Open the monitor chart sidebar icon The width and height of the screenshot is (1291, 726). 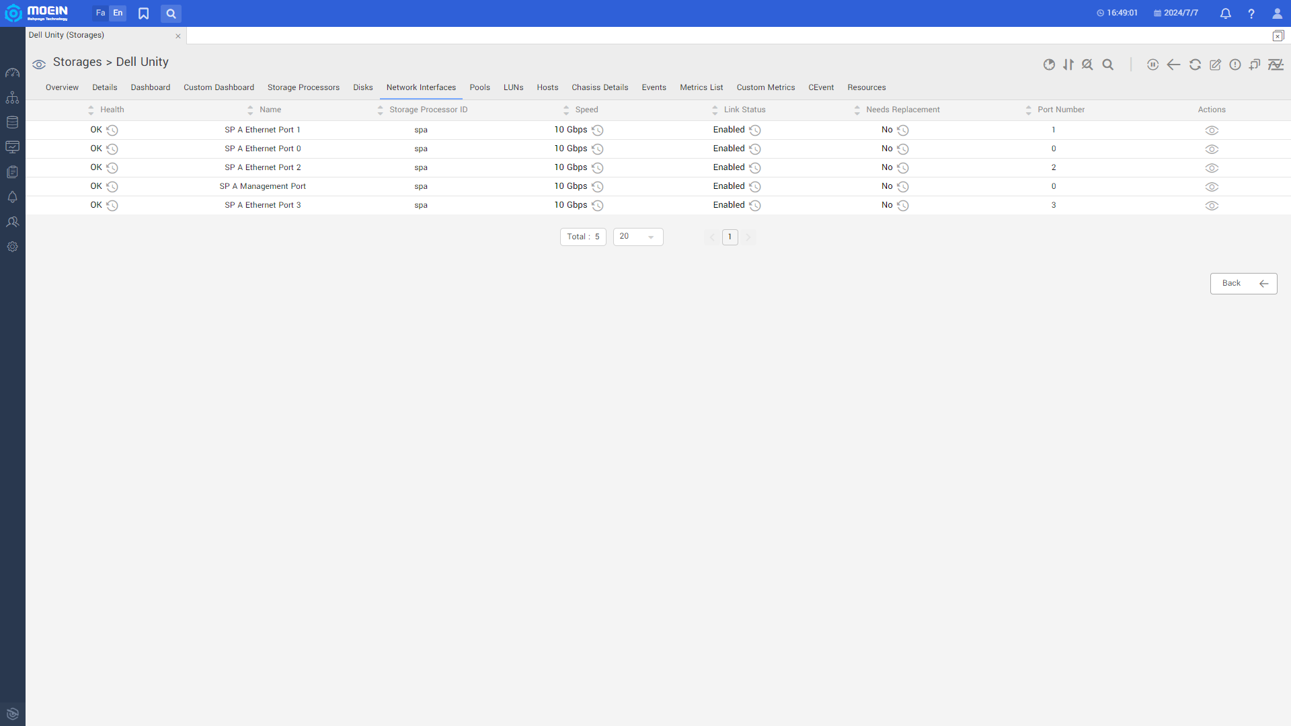[12, 147]
